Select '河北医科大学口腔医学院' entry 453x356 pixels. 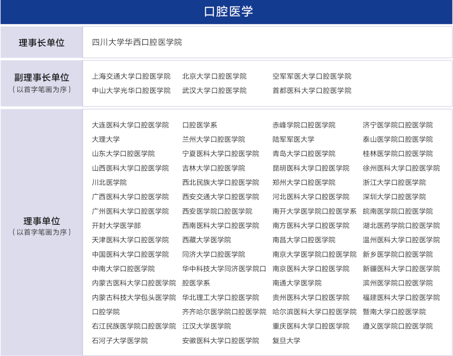(311, 197)
